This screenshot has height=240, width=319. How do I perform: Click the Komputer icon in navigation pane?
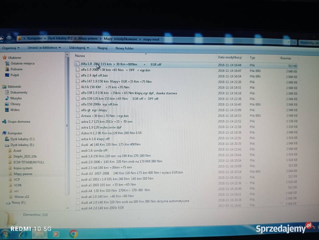4,133
